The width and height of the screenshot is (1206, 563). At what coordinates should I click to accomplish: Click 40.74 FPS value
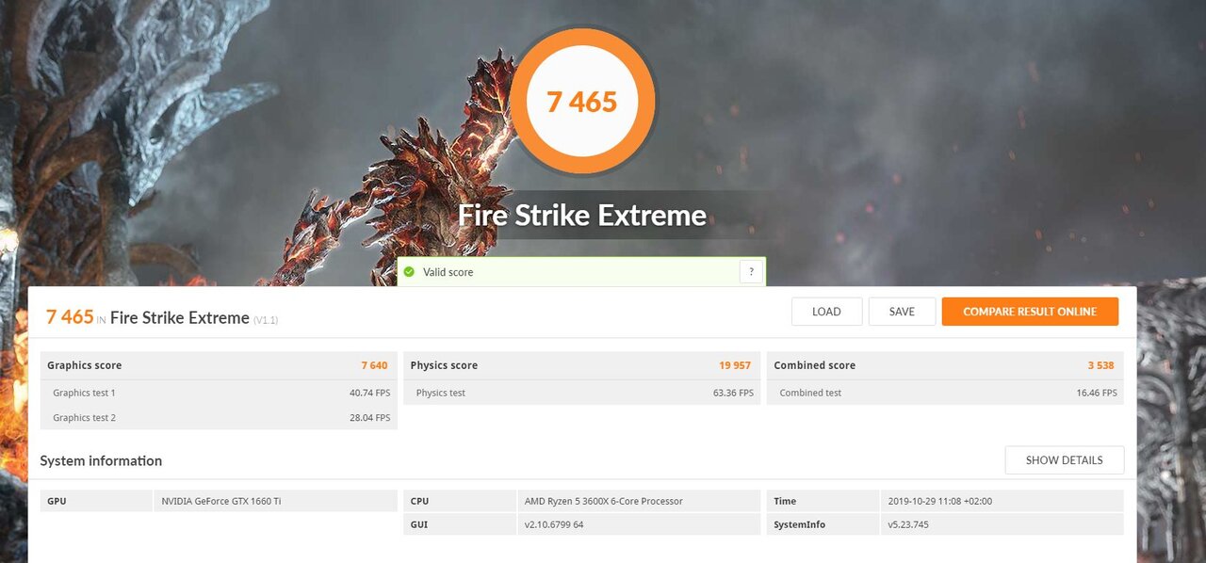coord(369,393)
